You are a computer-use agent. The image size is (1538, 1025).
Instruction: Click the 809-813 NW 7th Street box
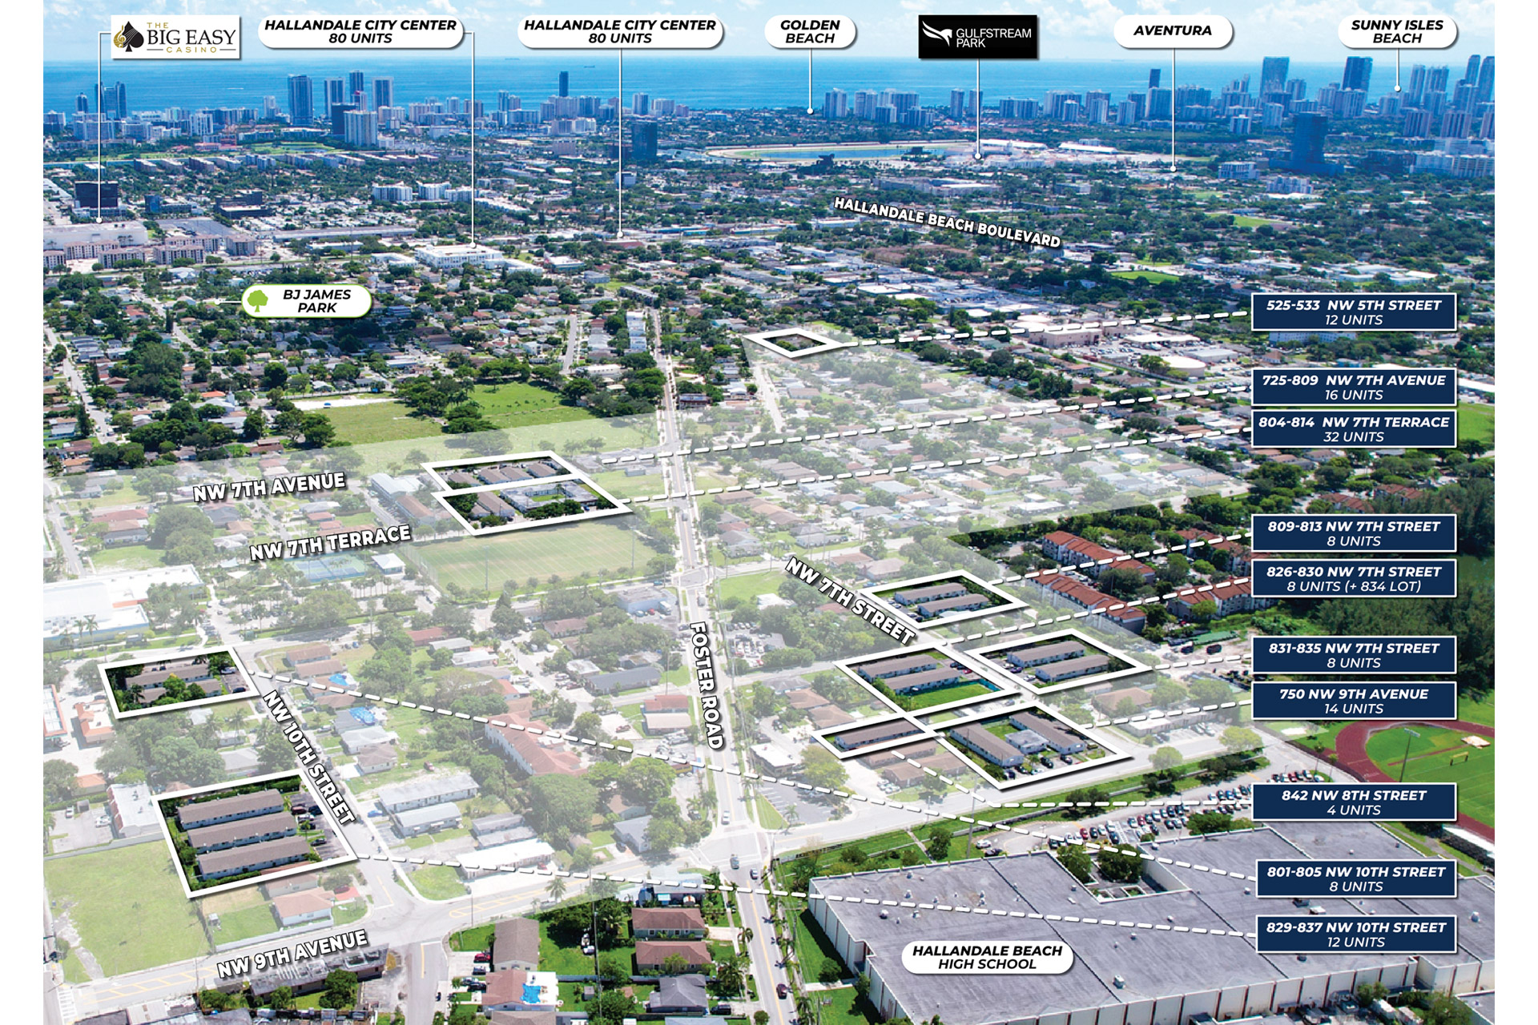[x=1353, y=533]
